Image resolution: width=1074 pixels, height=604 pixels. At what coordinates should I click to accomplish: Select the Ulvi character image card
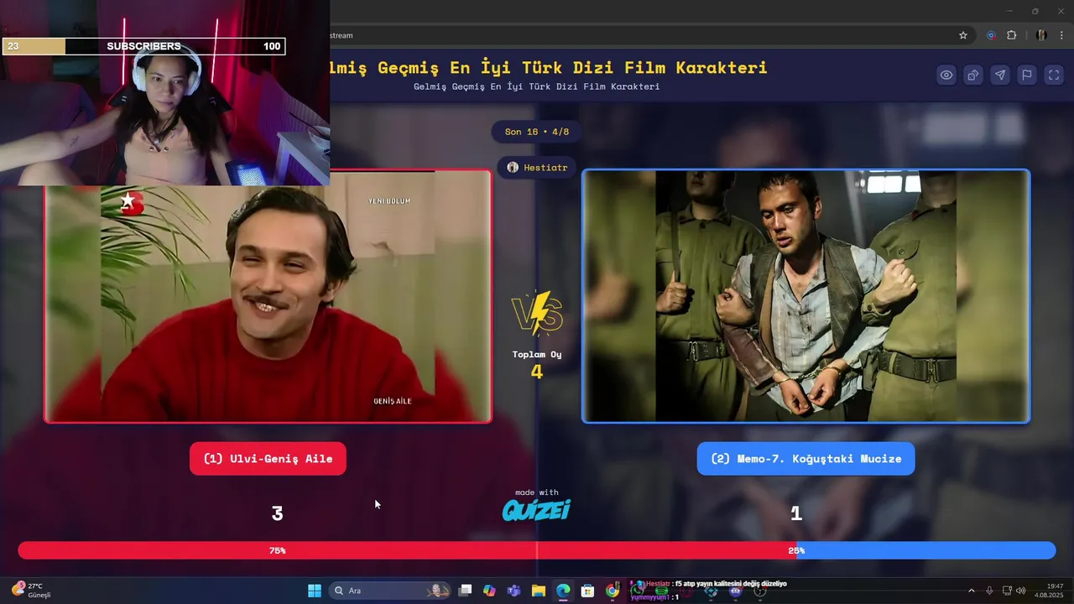[268, 296]
